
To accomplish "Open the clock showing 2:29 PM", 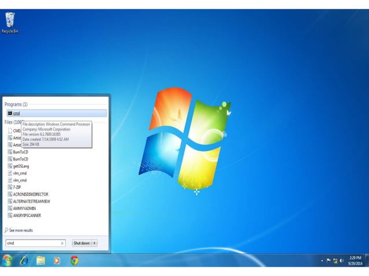I will [x=355, y=260].
